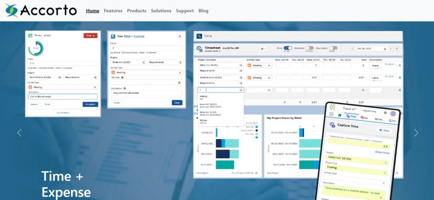The image size is (434, 200).
Task: Click the green Timer card icon
Action: point(30,36)
